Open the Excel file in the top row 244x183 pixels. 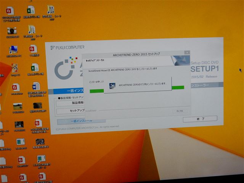(31, 10)
